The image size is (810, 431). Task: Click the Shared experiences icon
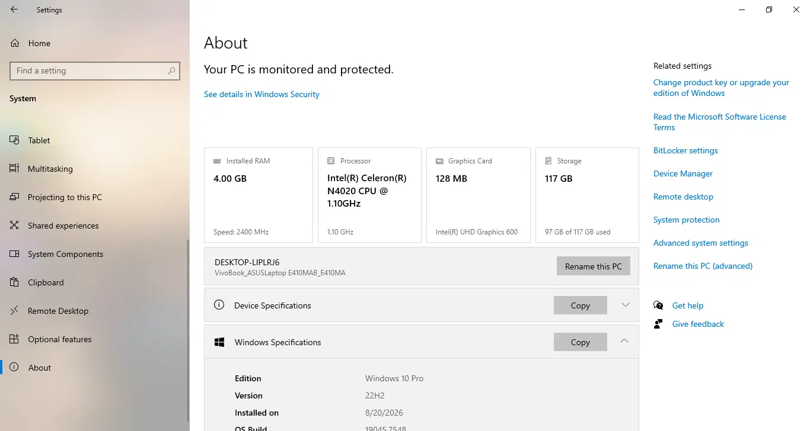(x=15, y=226)
